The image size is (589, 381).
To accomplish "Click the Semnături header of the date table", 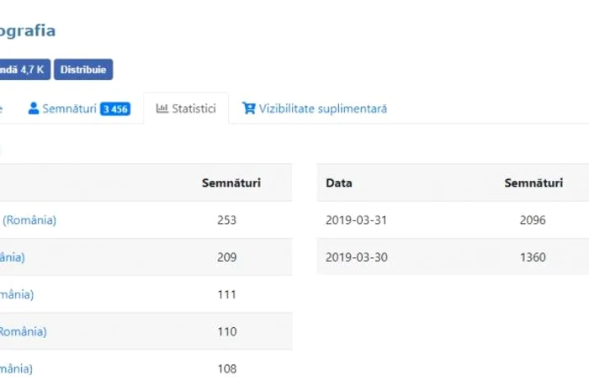I will point(533,183).
